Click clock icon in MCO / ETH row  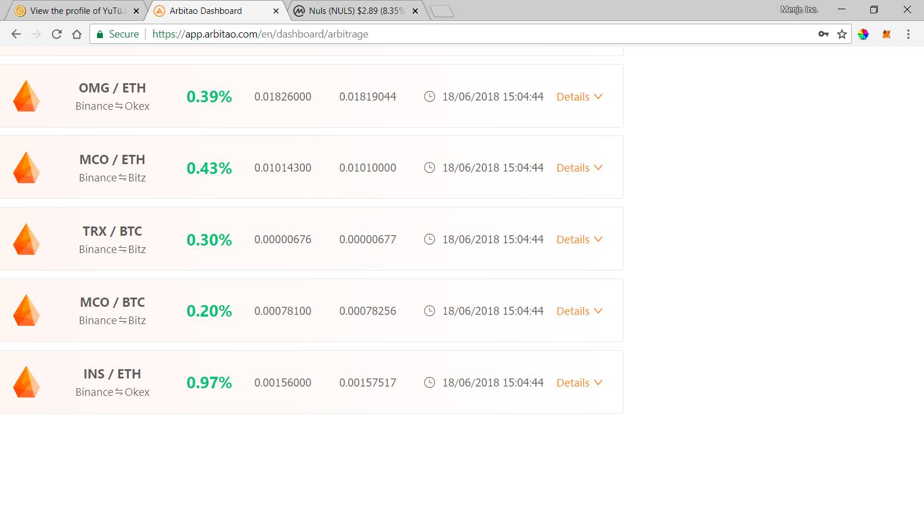click(430, 168)
